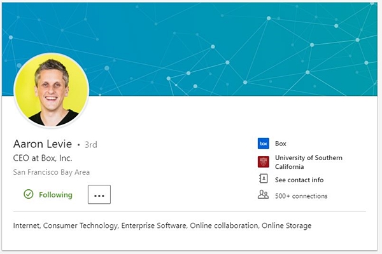
Task: View the 500+ connections link
Action: pos(301,196)
